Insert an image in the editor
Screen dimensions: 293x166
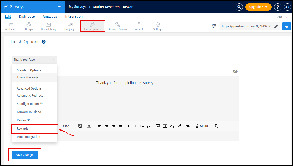[x=158, y=126]
